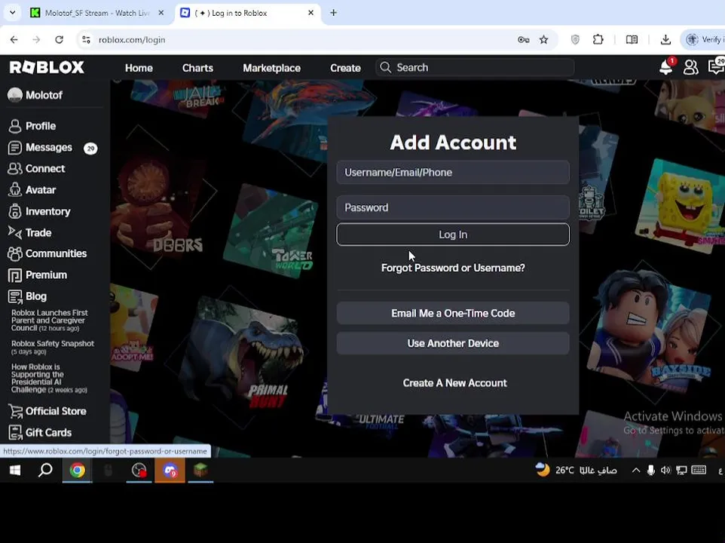Focus the Password field

453,207
